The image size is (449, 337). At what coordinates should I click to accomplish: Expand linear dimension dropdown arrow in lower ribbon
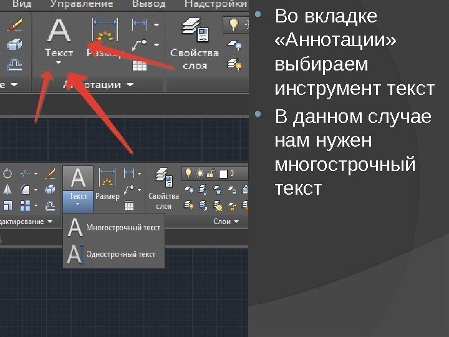pos(139,173)
